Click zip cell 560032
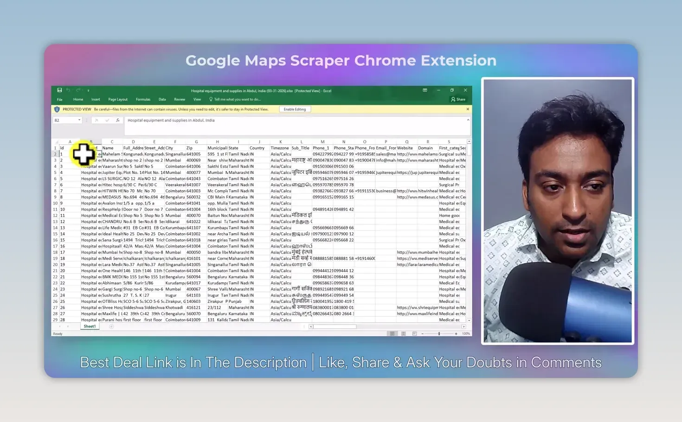This screenshot has width=682, height=422. pyautogui.click(x=196, y=197)
